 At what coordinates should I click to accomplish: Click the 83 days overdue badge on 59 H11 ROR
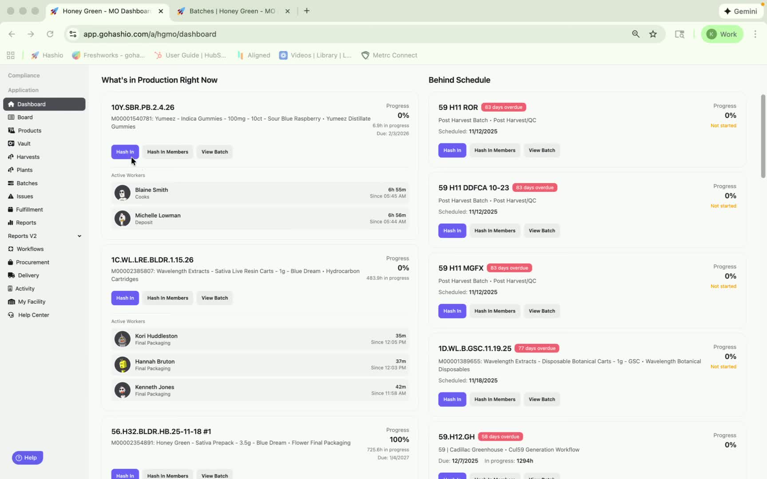tap(503, 107)
